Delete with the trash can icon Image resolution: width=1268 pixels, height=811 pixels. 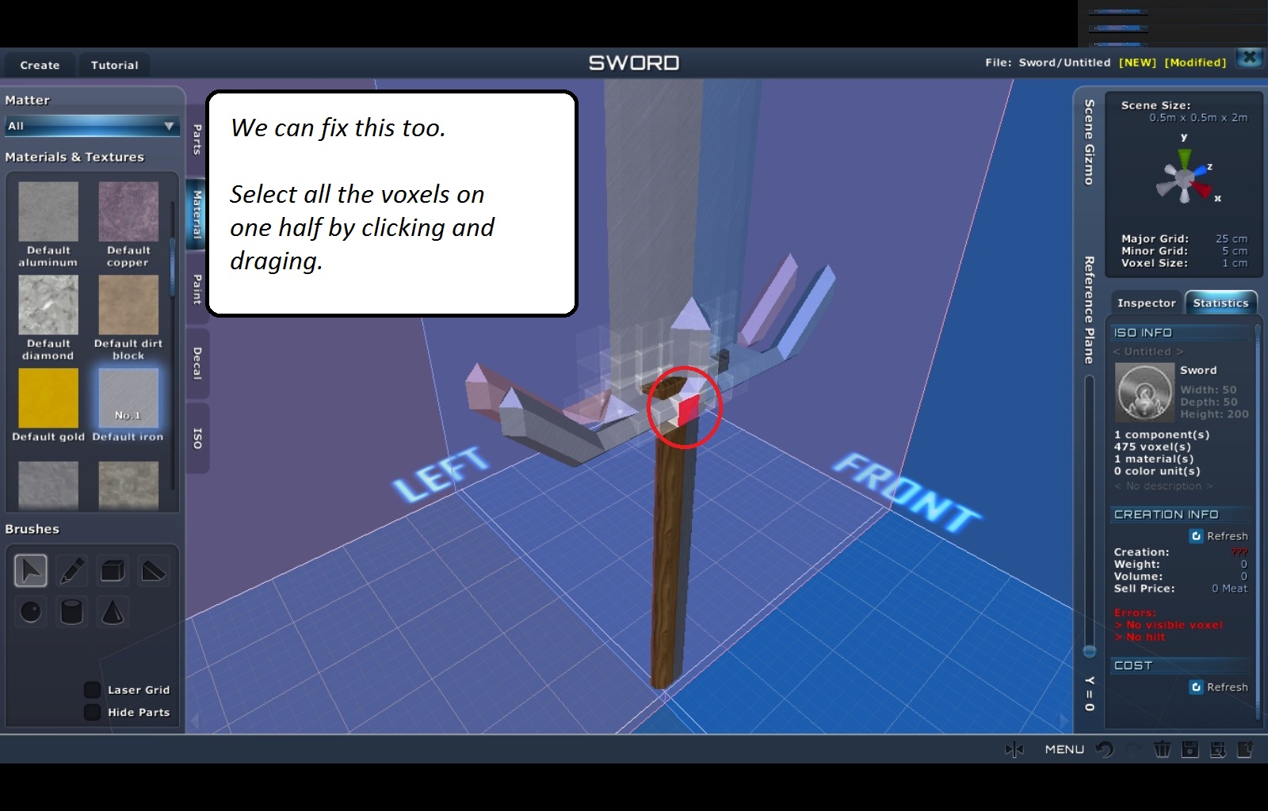point(1162,749)
